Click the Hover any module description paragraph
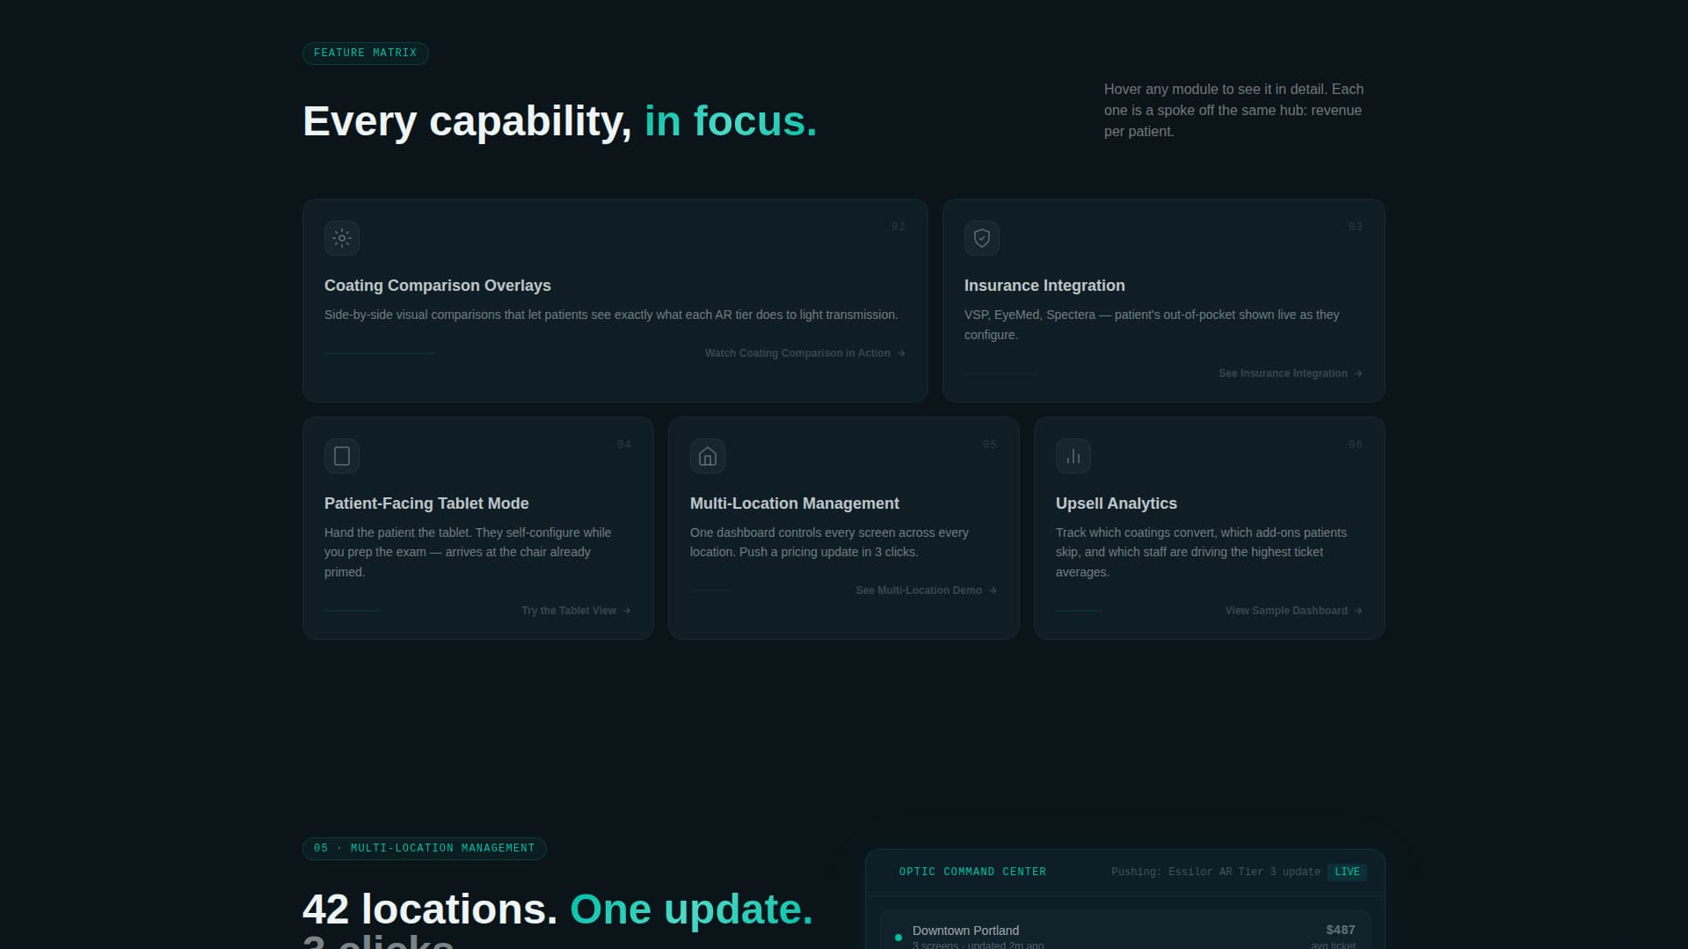Image resolution: width=1688 pixels, height=949 pixels. pos(1234,111)
